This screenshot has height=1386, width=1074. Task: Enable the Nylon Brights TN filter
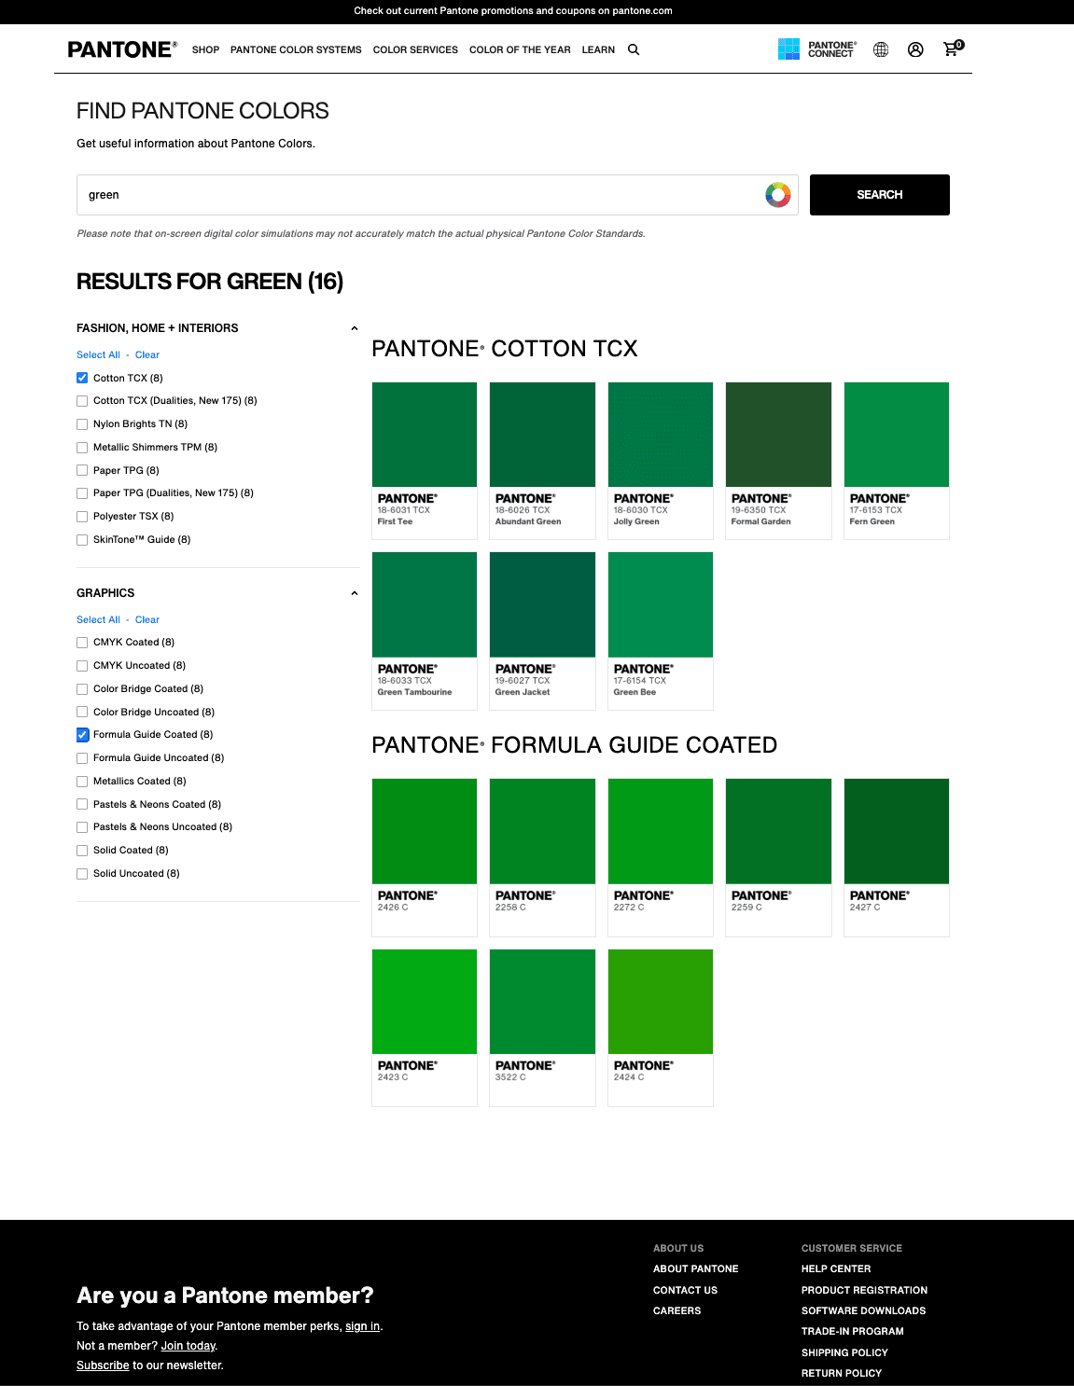coord(82,423)
